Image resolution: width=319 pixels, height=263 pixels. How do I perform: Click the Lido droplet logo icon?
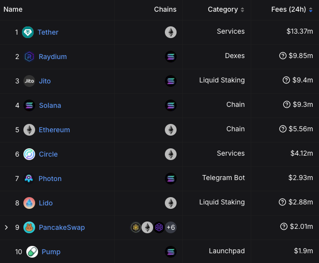(x=29, y=203)
